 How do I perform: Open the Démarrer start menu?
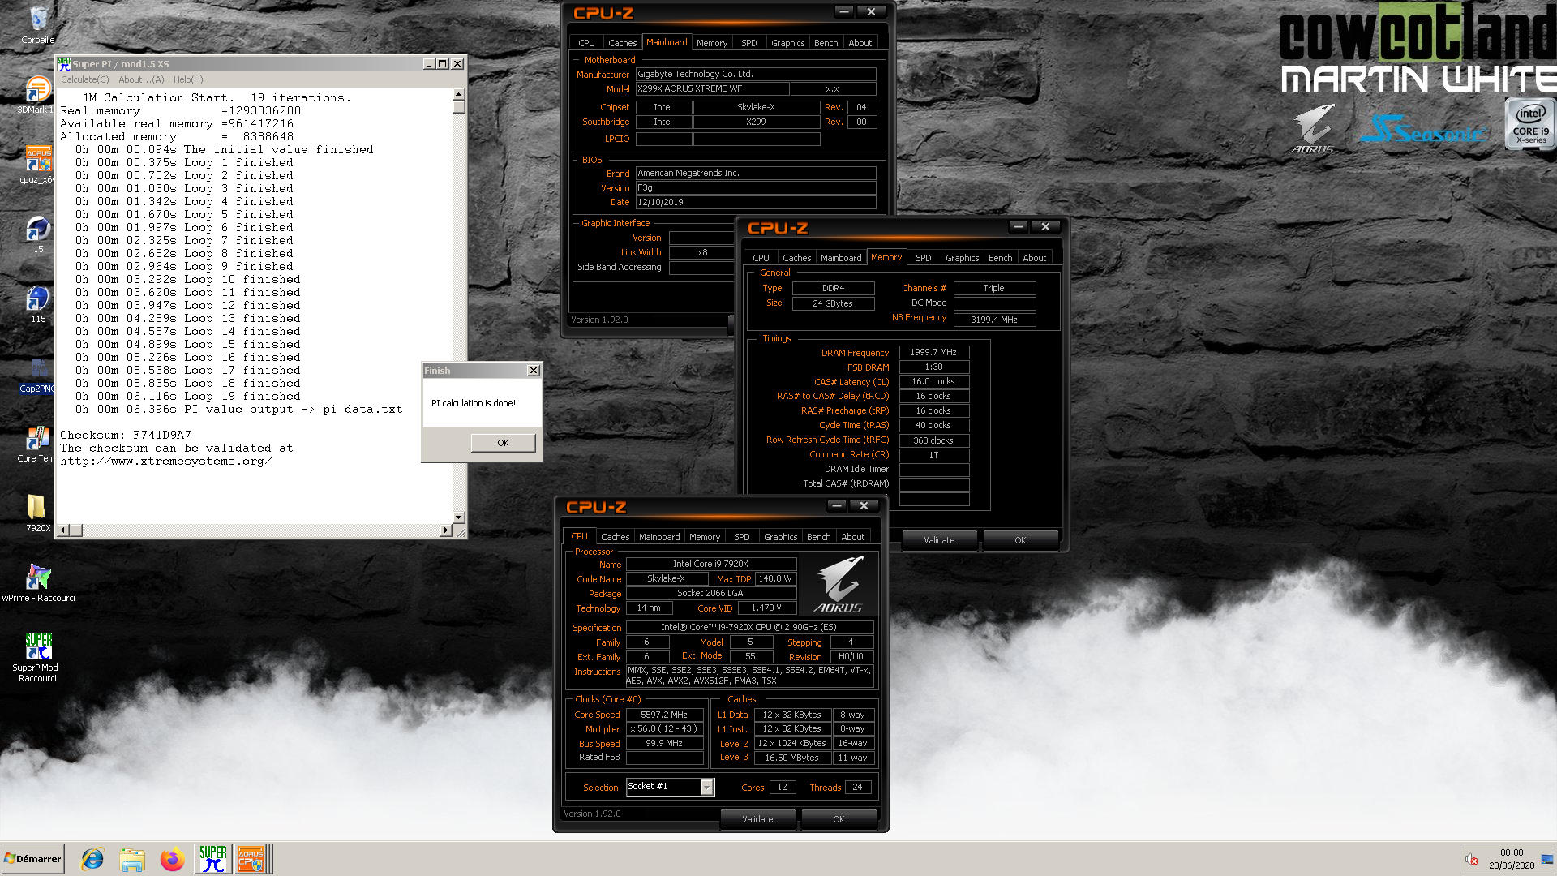click(32, 859)
